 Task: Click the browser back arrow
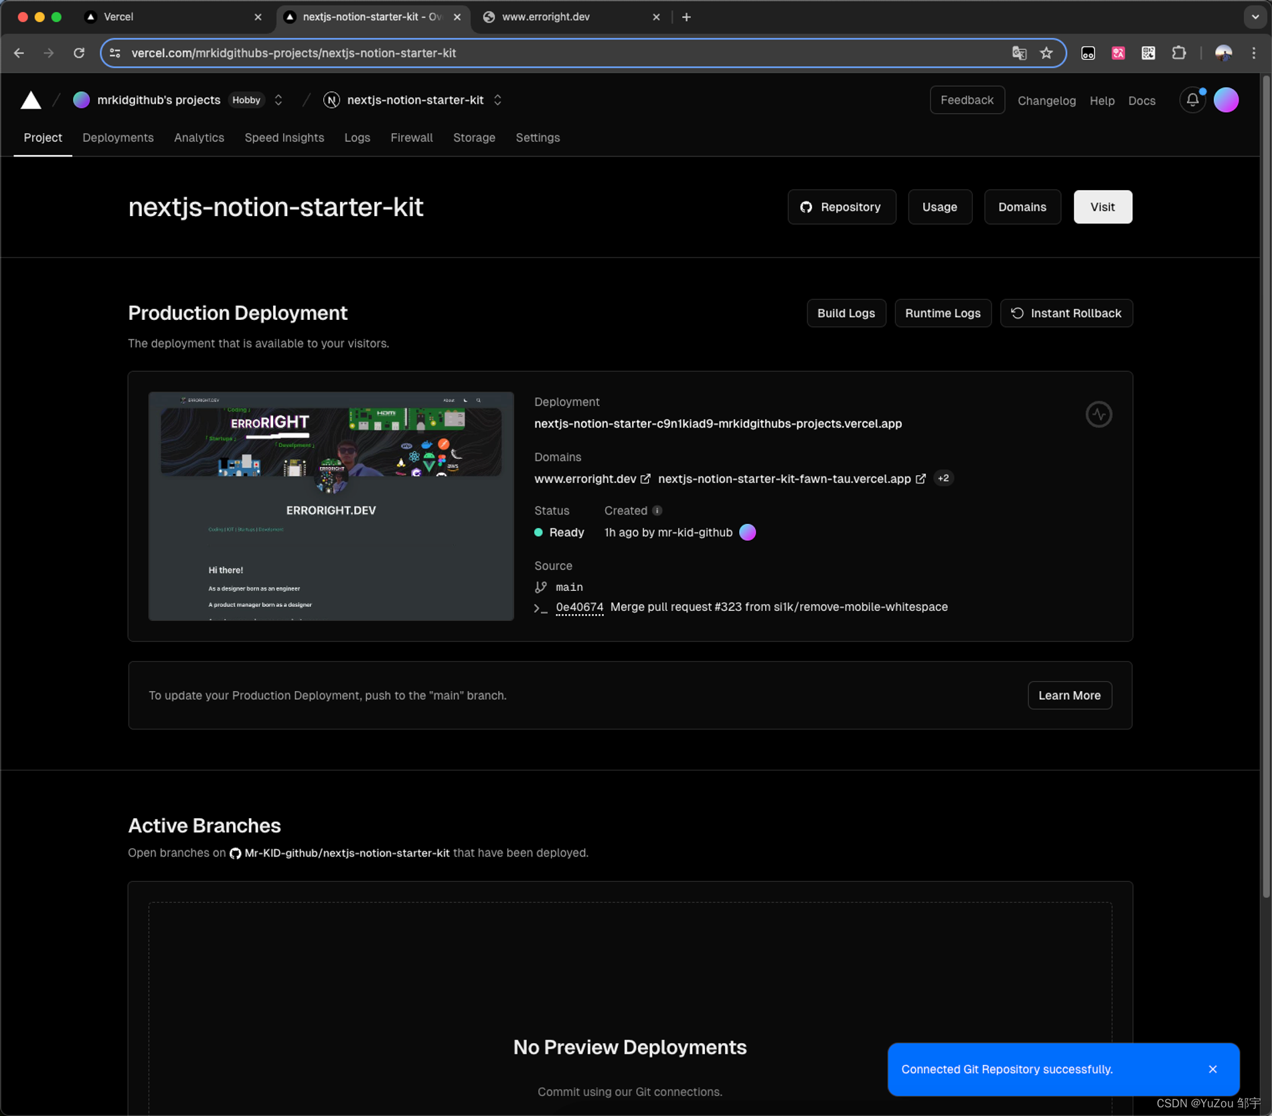19,53
